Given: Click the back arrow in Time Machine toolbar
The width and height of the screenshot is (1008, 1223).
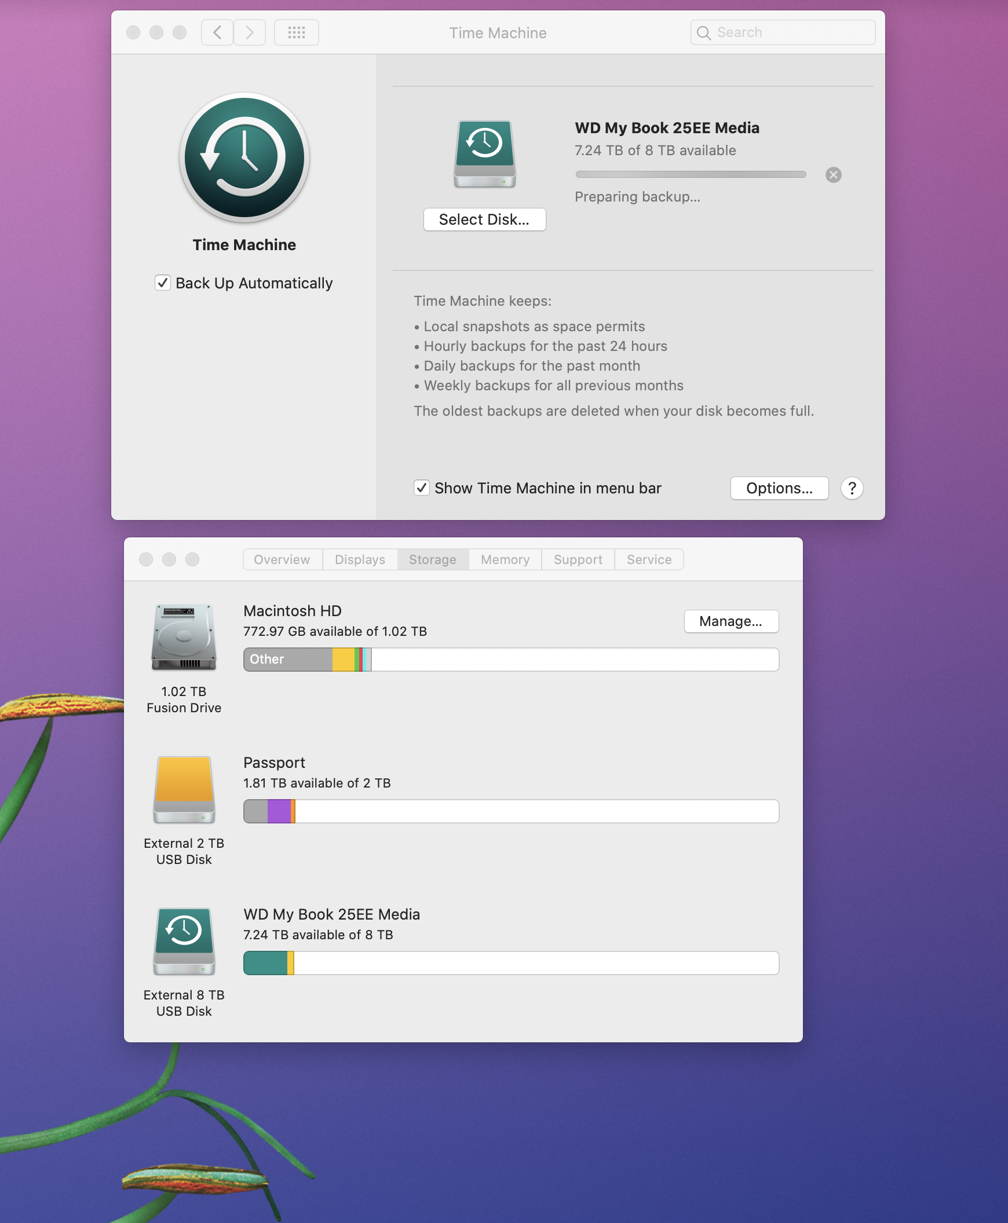Looking at the screenshot, I should point(217,32).
